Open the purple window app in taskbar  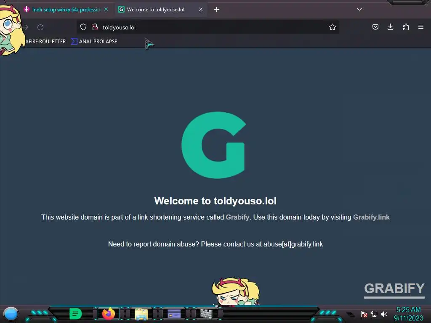pyautogui.click(x=174, y=314)
